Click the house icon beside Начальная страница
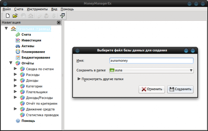 click(x=13, y=29)
